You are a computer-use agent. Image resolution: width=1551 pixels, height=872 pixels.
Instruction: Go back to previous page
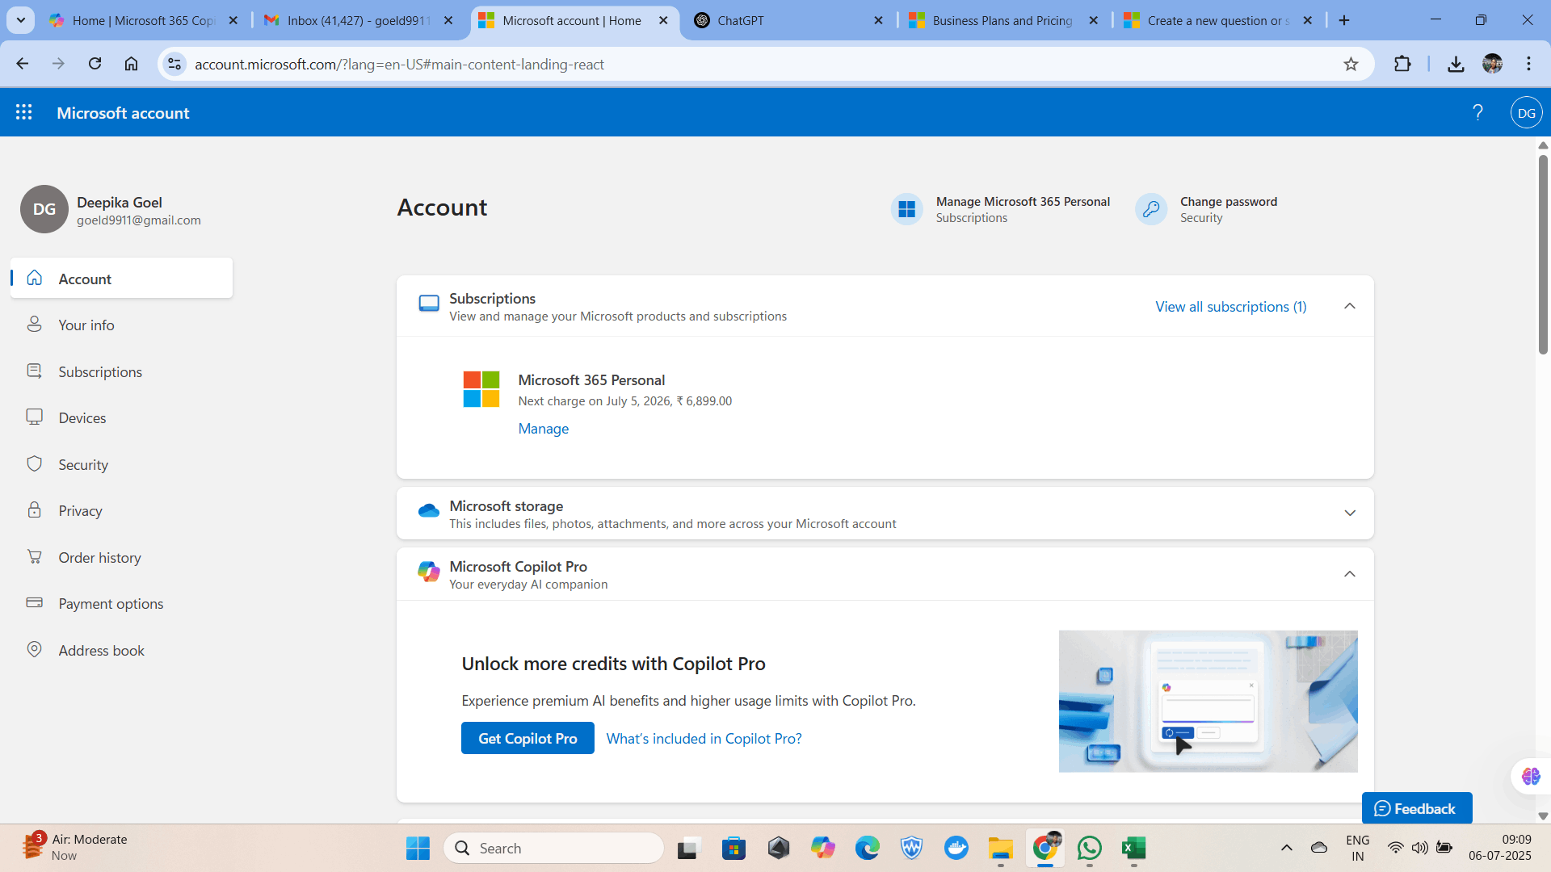[22, 64]
